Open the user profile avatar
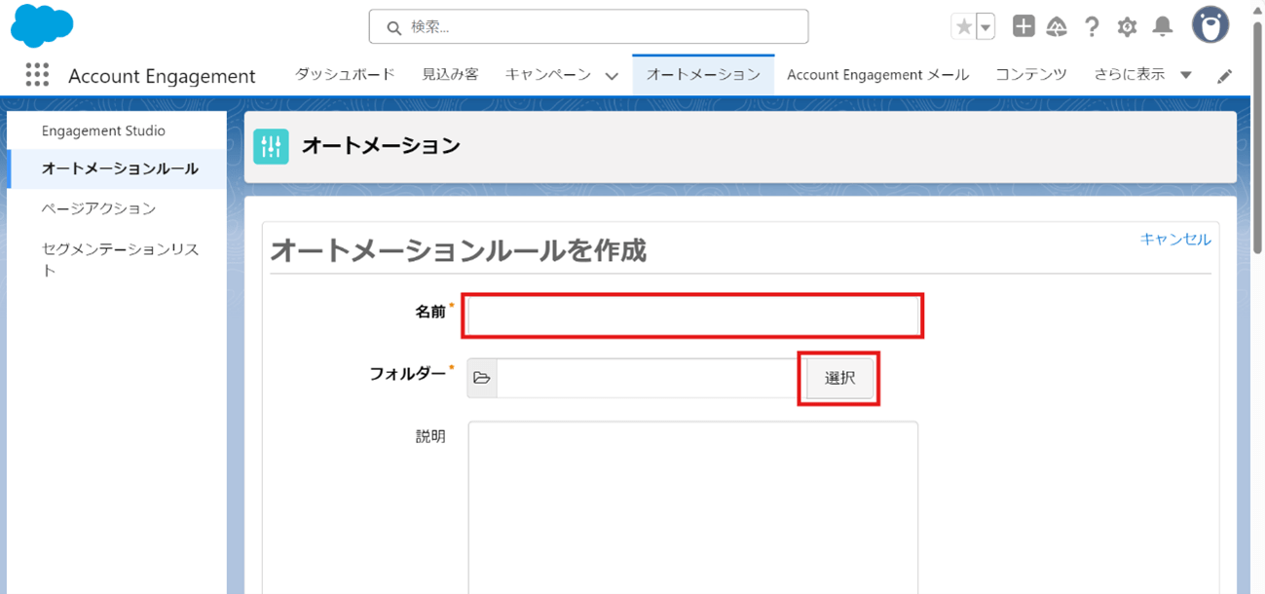The width and height of the screenshot is (1265, 594). click(1210, 26)
